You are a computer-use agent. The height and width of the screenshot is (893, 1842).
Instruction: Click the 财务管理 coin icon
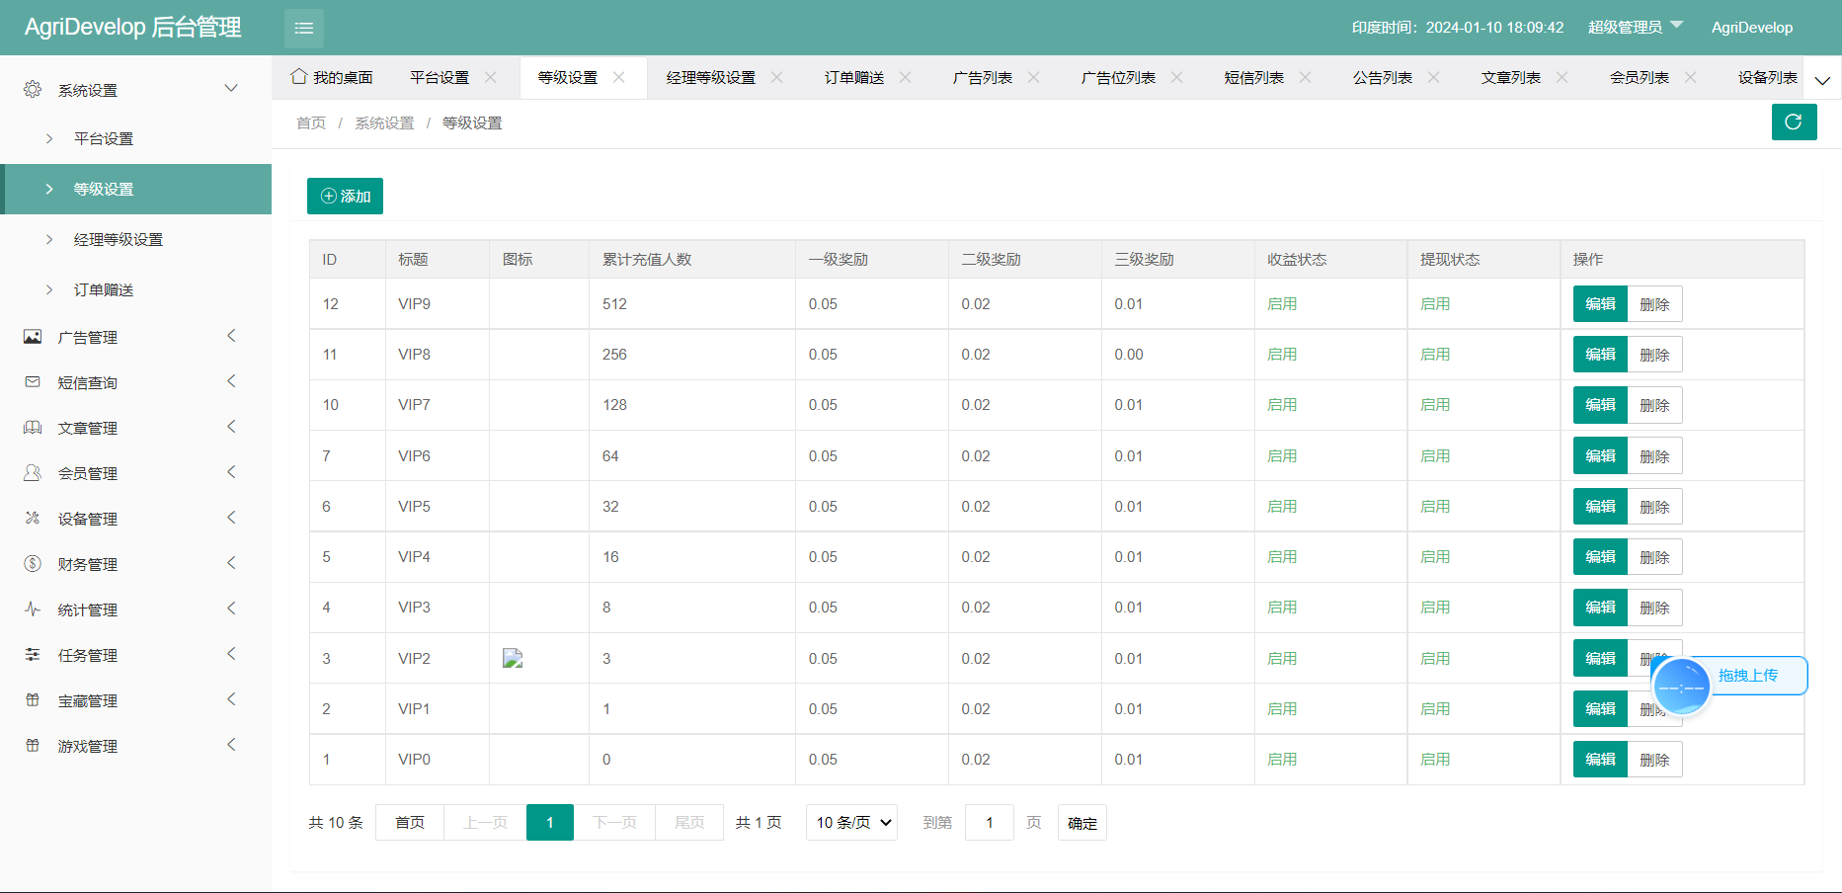(x=33, y=563)
